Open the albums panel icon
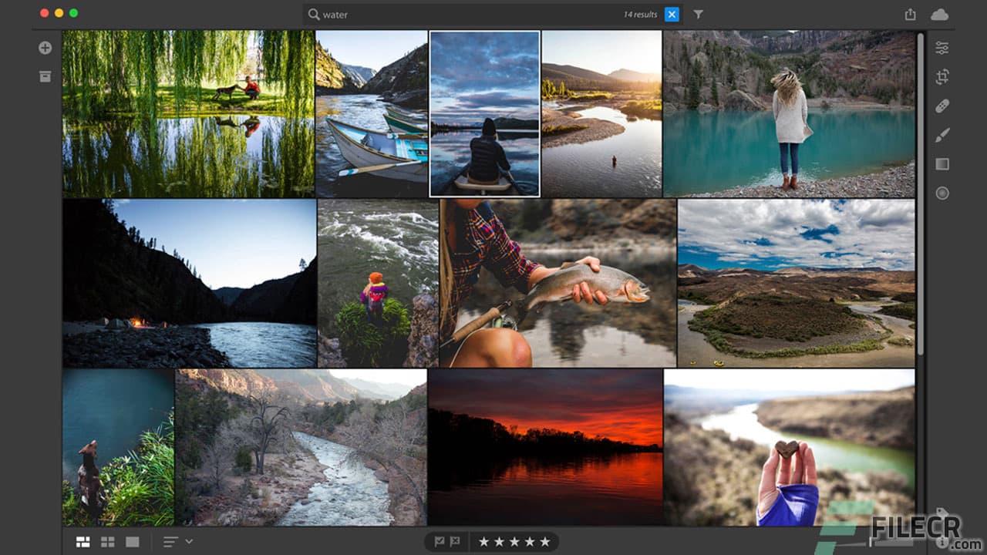Screen dimensions: 987x555 [x=45, y=76]
